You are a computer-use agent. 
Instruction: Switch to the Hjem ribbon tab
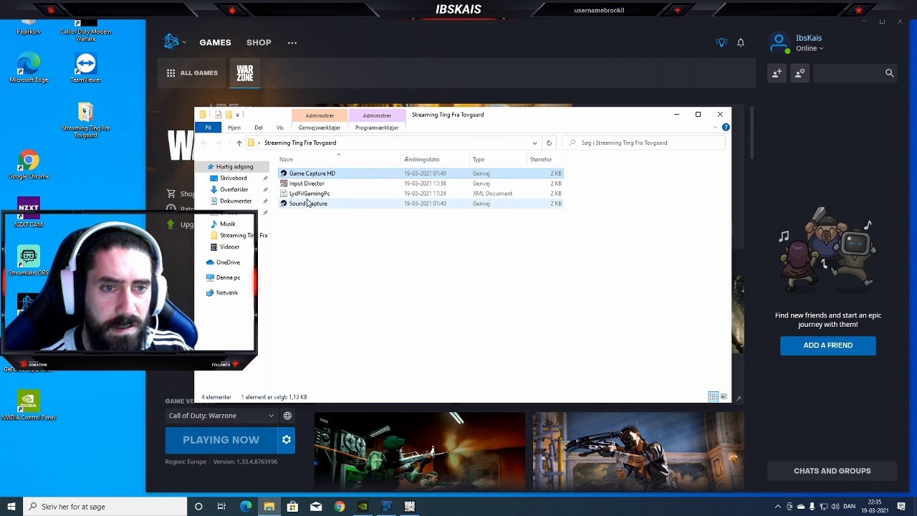click(234, 128)
